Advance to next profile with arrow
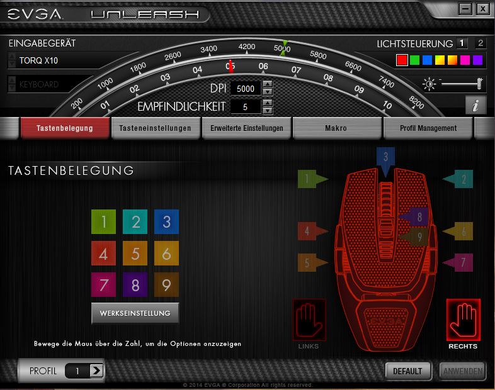Viewport: 495px width, 390px height. tap(96, 370)
